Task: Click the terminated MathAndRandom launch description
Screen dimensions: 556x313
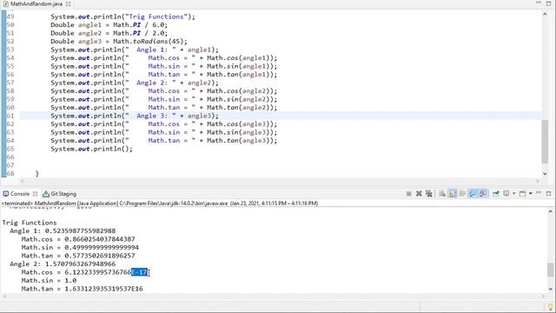Action: (160, 203)
